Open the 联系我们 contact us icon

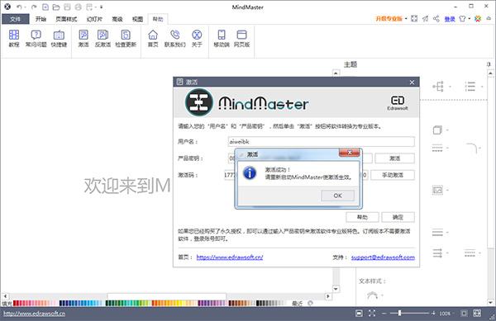(175, 38)
